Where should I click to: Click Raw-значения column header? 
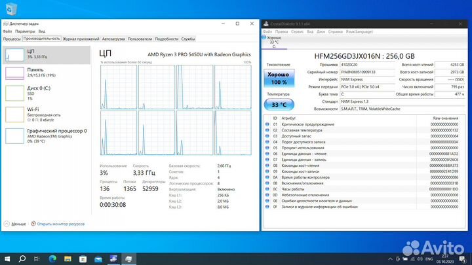coord(446,118)
